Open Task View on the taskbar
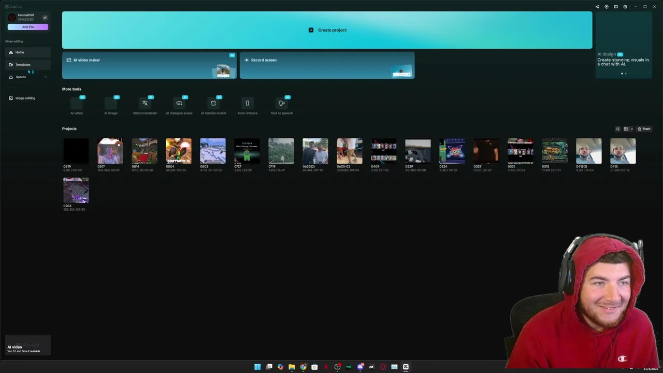This screenshot has width=663, height=373. pos(269,367)
